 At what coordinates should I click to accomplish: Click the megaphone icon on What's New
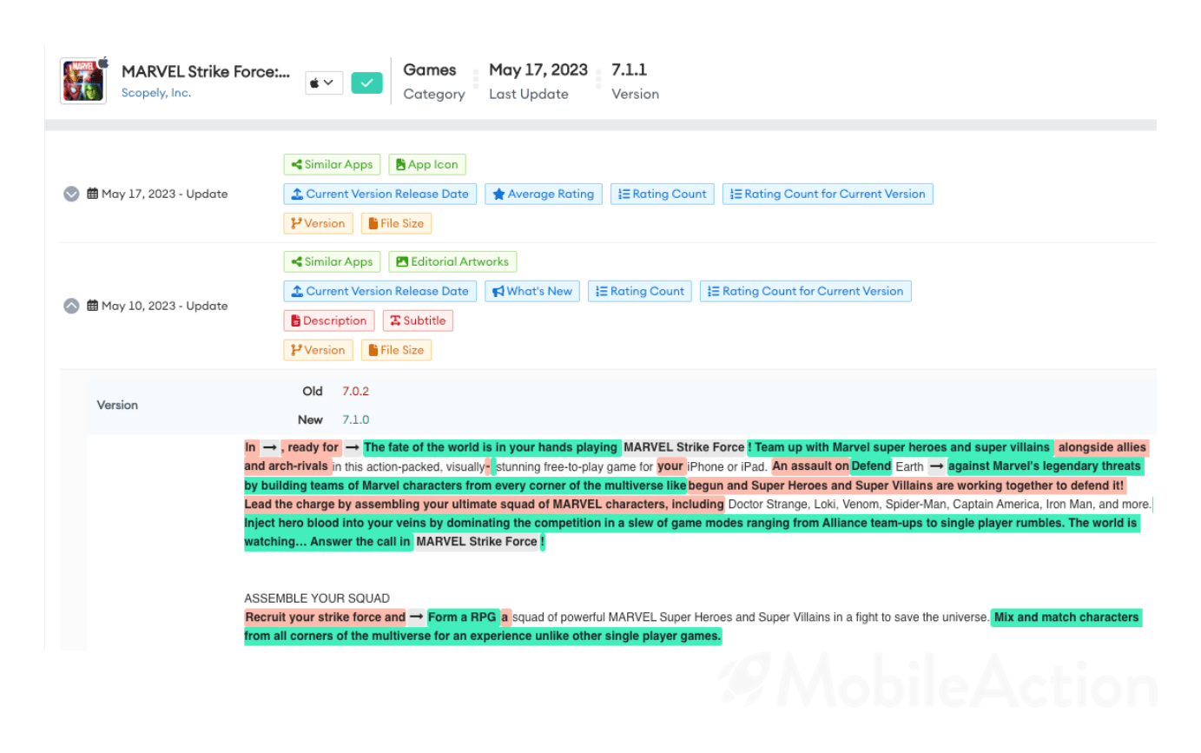(x=498, y=291)
